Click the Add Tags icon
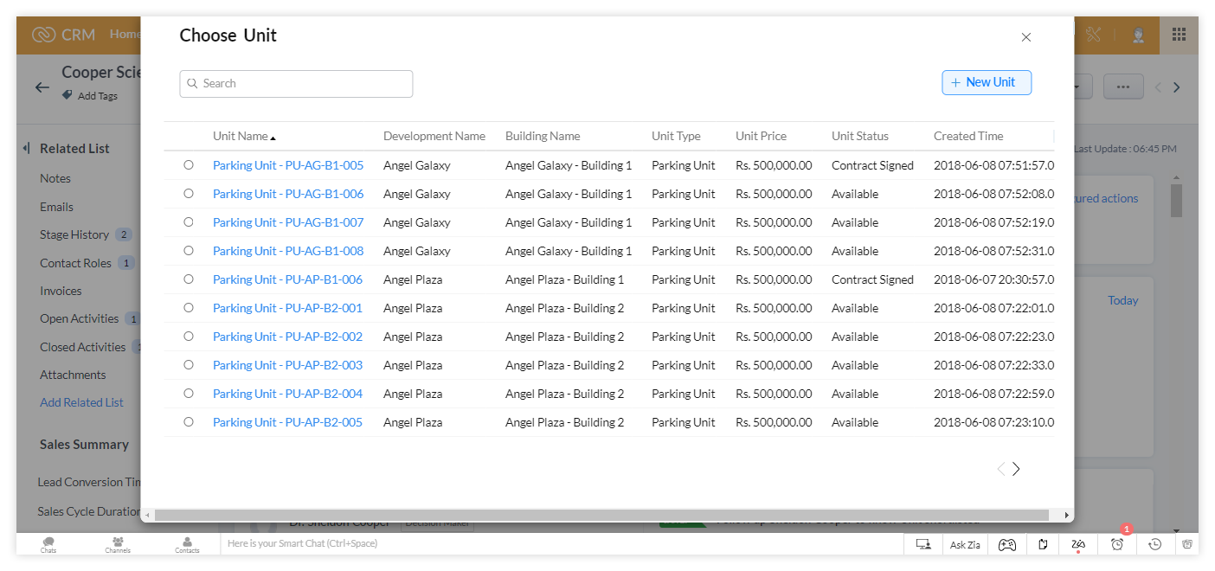Screen dimensions: 1215x571 coord(67,95)
